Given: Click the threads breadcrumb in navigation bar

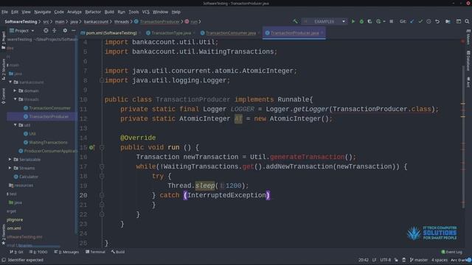Looking at the screenshot, I should [x=122, y=21].
